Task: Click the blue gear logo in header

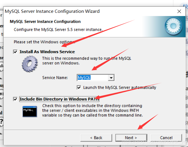Action: coord(173,26)
